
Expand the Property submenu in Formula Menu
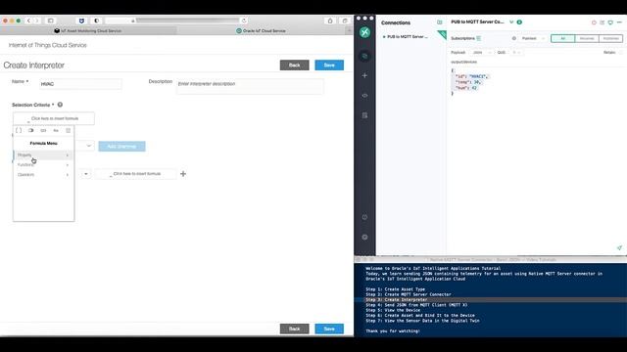[x=43, y=154]
